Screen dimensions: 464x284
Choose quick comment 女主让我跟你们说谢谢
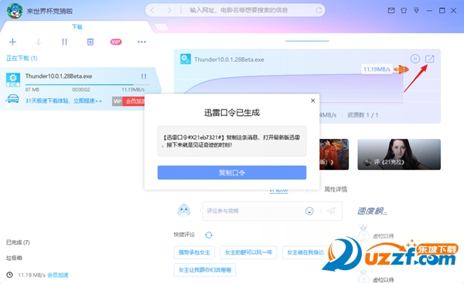click(x=205, y=270)
